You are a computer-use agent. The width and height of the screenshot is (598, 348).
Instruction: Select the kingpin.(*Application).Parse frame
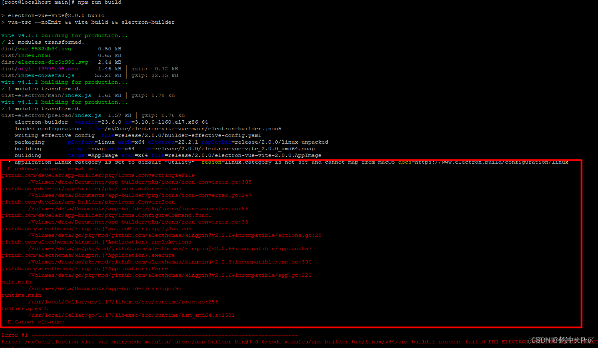(85, 268)
